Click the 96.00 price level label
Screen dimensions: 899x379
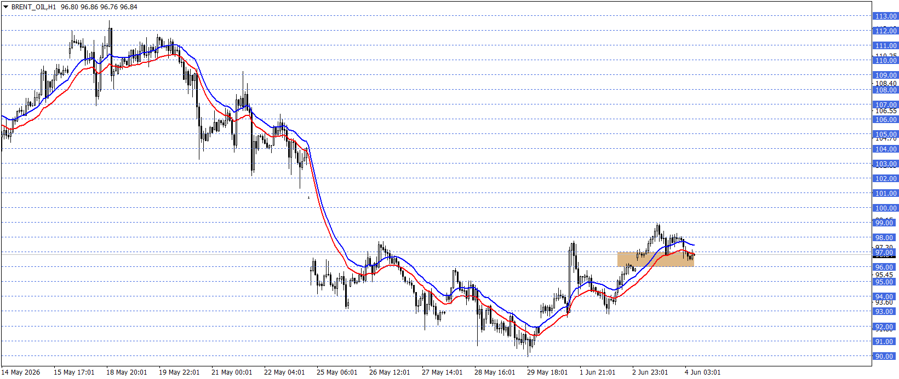click(885, 267)
